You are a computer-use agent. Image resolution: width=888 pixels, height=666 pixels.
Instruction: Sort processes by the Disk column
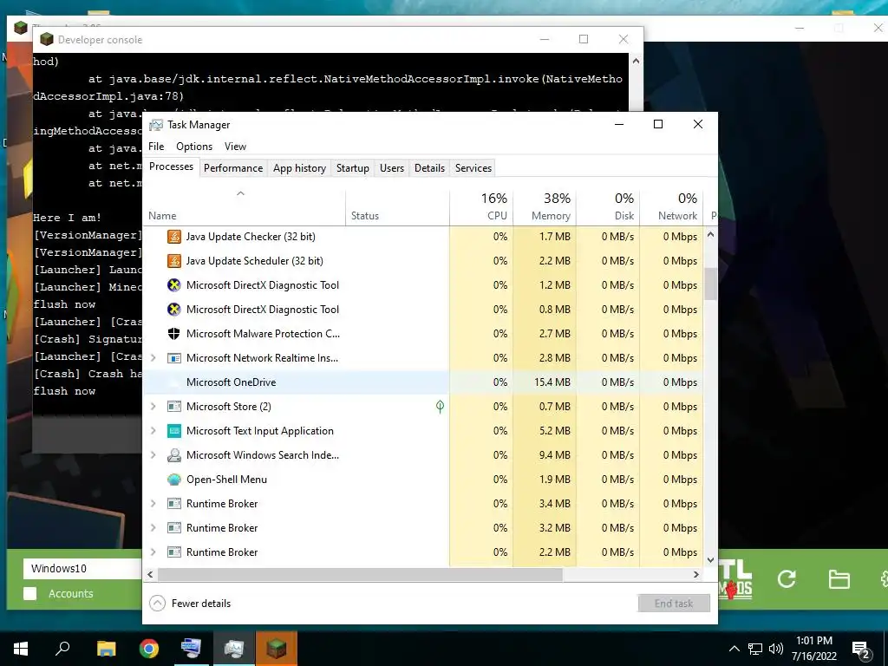click(608, 208)
